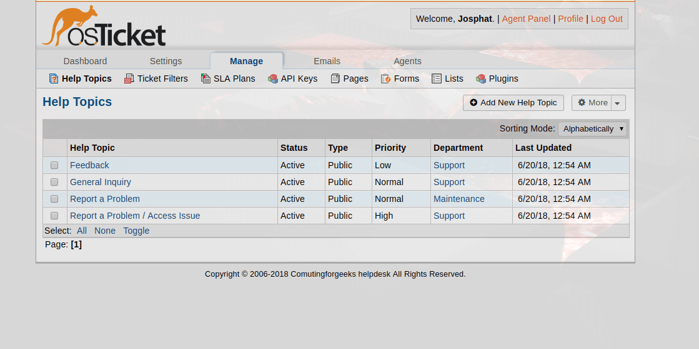Click the Lists icon
This screenshot has width=699, height=349.
[437, 79]
